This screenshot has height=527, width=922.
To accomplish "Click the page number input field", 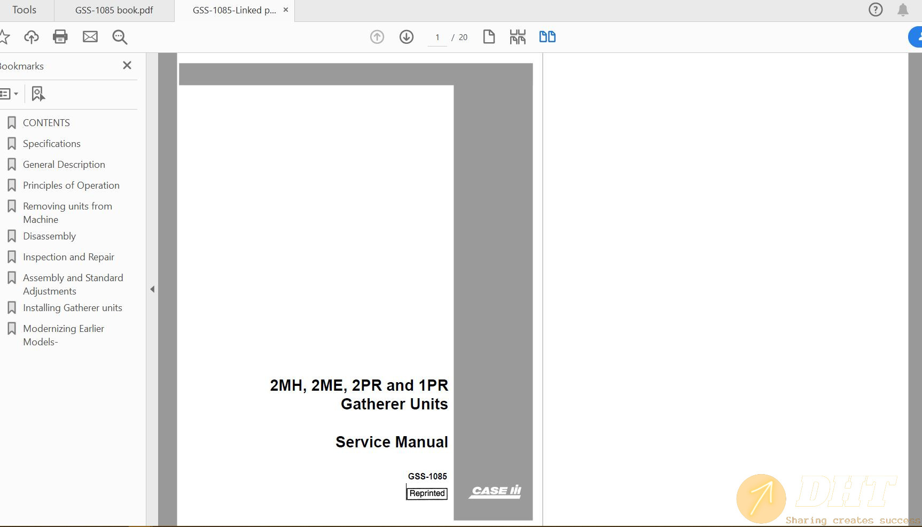I will point(437,37).
